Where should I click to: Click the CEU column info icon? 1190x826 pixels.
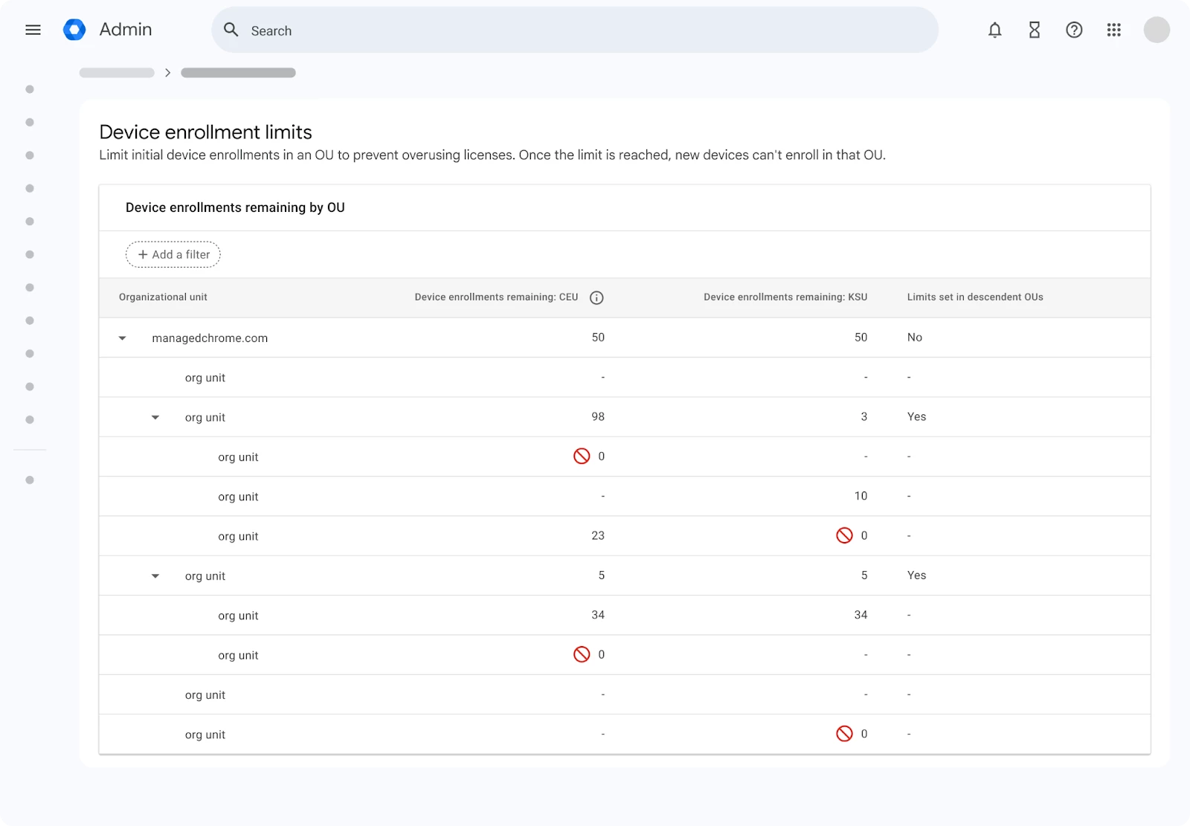coord(596,297)
